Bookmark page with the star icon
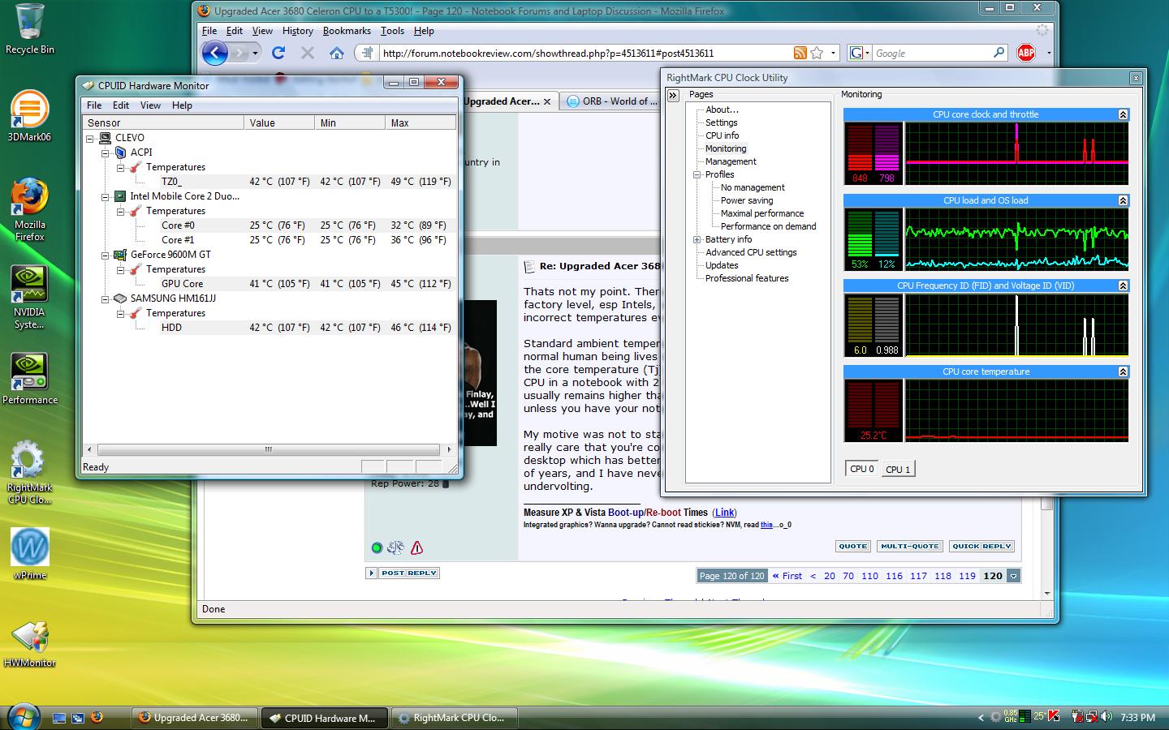Screen dimensions: 1169x730 click(817, 53)
